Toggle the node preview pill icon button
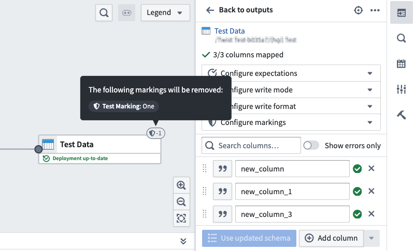 (x=127, y=12)
